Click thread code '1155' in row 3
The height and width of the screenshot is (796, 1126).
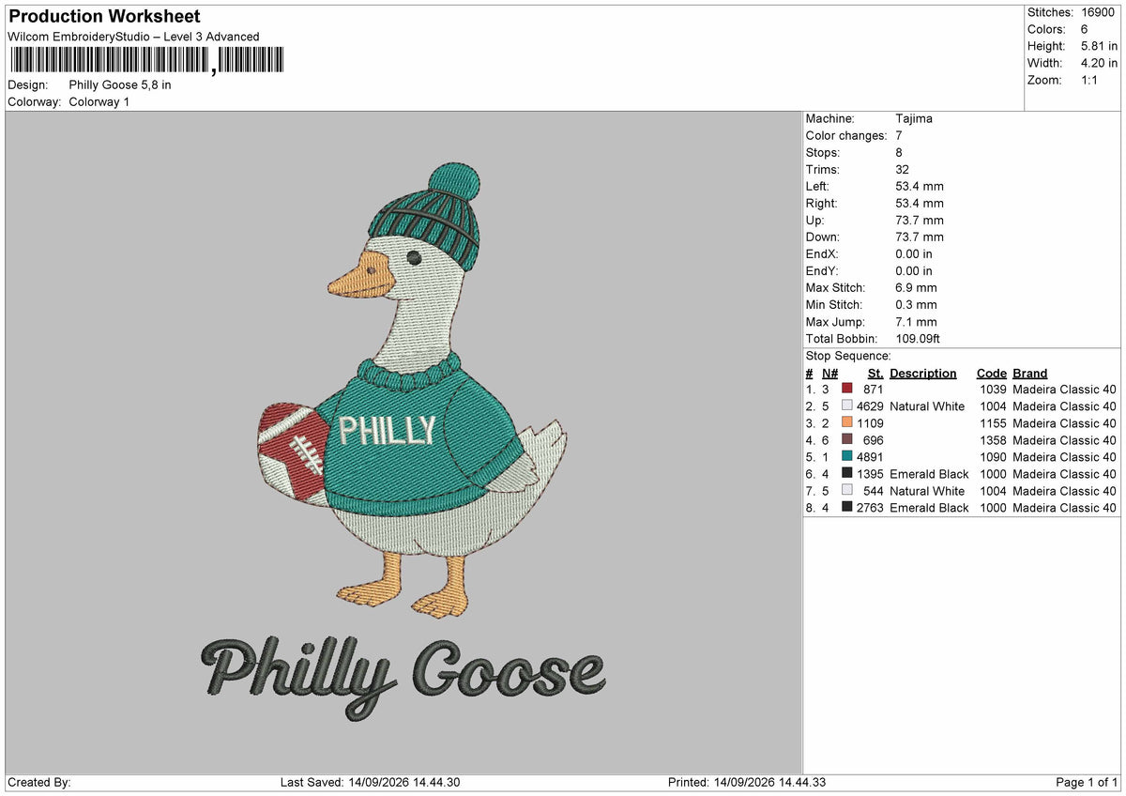[x=993, y=423]
